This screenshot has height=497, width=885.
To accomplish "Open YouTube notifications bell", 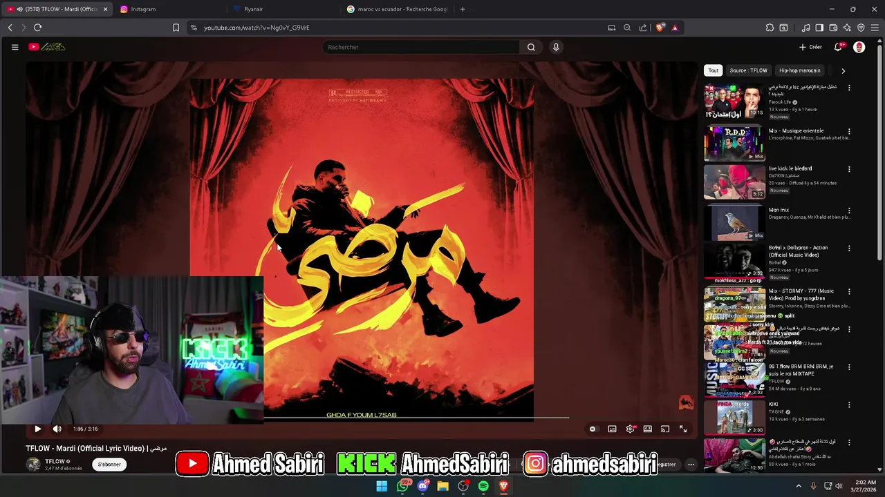I will click(838, 47).
